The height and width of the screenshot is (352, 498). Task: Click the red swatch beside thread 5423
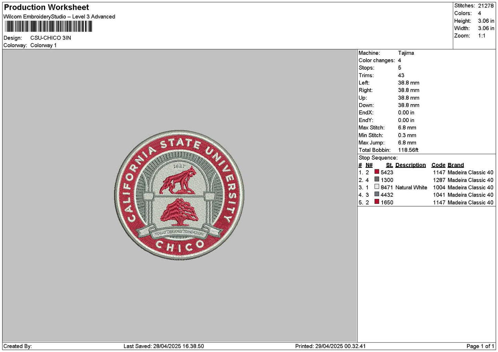377,172
